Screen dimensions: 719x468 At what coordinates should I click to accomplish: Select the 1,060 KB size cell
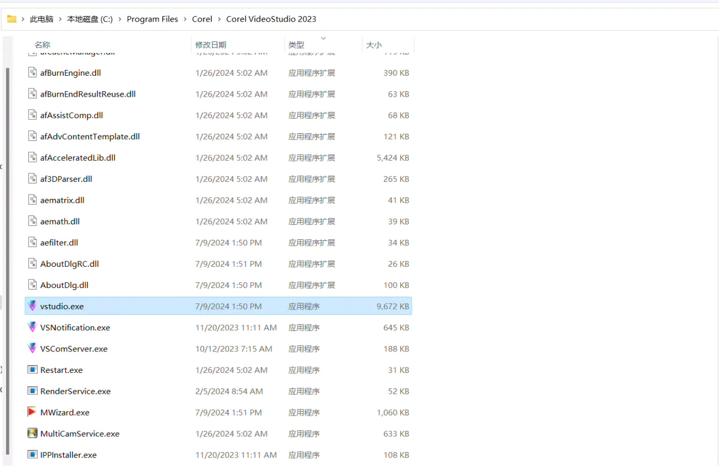(x=393, y=412)
